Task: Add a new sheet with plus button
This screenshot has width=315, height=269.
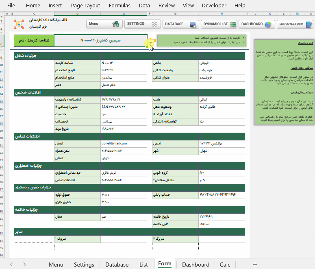Action: (255, 264)
